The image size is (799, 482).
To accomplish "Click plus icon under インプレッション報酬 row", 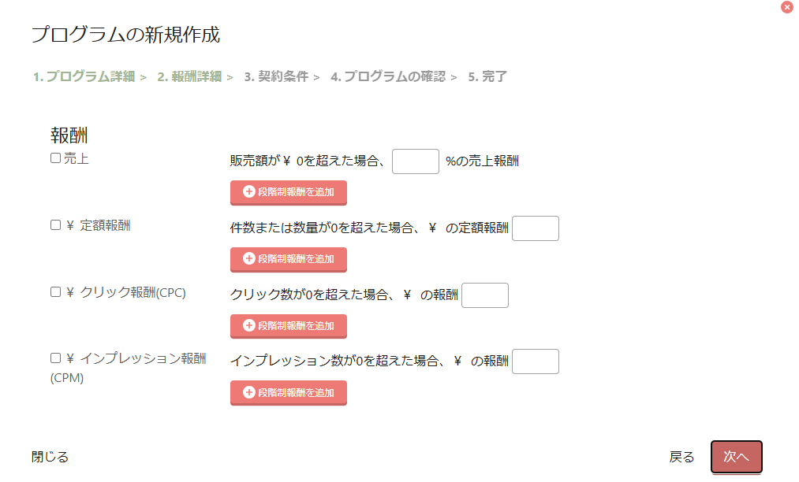I will (249, 392).
